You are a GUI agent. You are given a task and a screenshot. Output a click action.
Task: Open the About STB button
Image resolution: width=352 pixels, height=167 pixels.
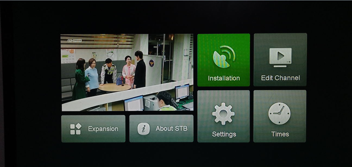point(161,128)
